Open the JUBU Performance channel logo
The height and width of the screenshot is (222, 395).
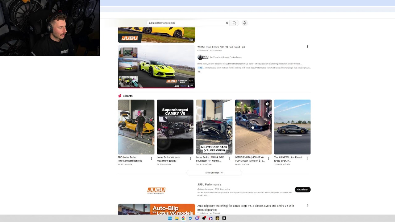tap(156, 191)
